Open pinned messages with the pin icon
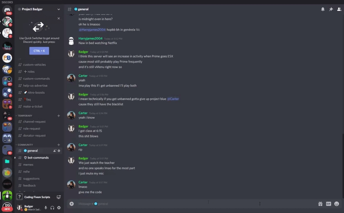The height and width of the screenshot is (213, 344). tap(331, 9)
